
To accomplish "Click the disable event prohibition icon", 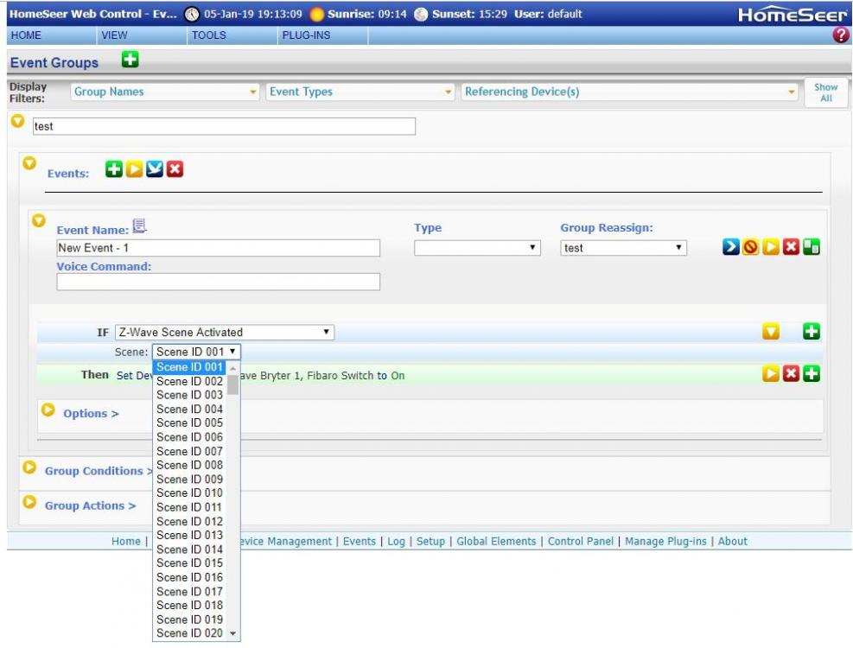I will tap(750, 248).
